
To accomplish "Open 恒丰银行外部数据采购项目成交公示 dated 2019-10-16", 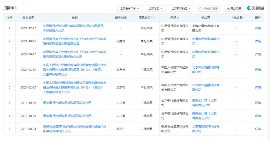I will click(x=67, y=103).
